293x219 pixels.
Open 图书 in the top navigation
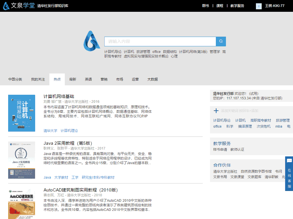[x=205, y=6]
